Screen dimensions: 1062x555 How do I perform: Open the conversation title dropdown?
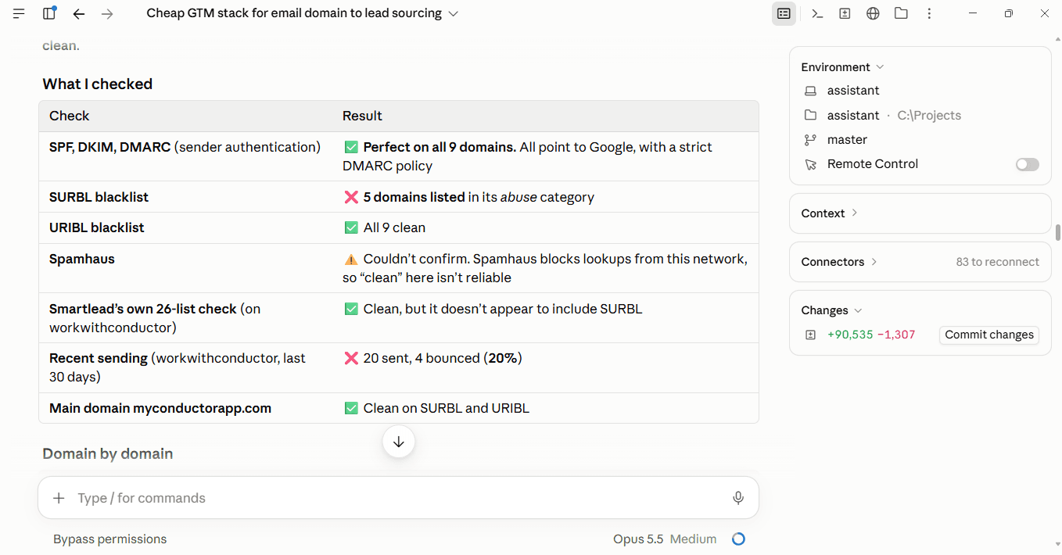[x=303, y=13]
